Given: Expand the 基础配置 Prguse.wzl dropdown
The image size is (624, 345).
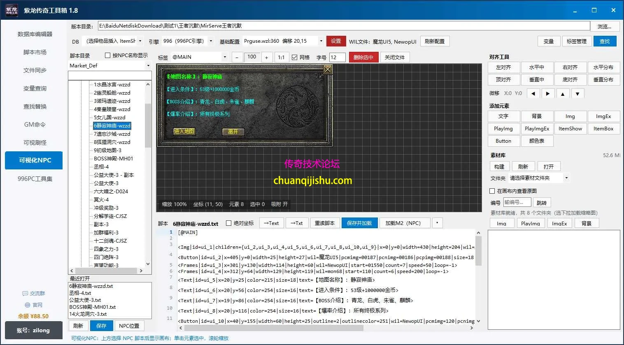Looking at the screenshot, I should pos(283,41).
